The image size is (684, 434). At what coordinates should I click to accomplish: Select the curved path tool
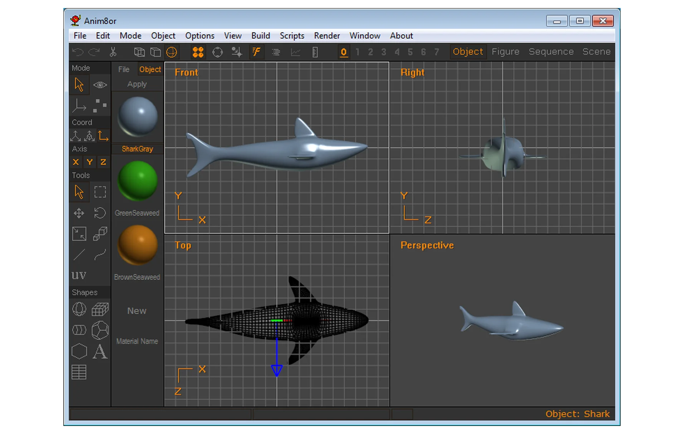(100, 254)
